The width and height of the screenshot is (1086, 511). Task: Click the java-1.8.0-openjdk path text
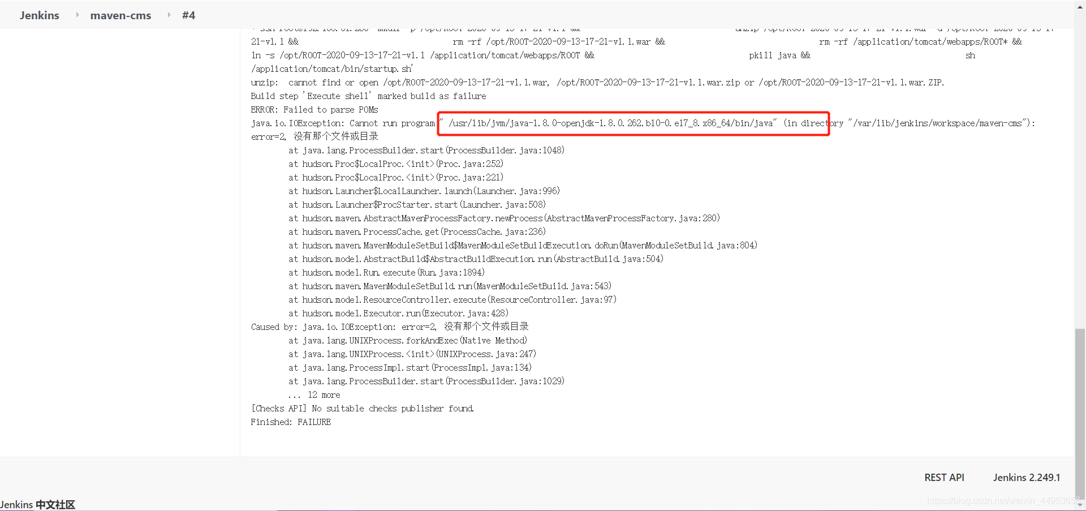pos(612,123)
